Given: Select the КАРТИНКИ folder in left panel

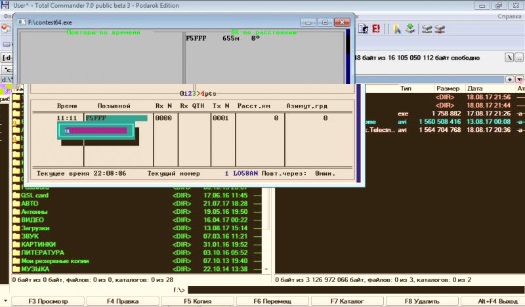Looking at the screenshot, I should point(39,245).
